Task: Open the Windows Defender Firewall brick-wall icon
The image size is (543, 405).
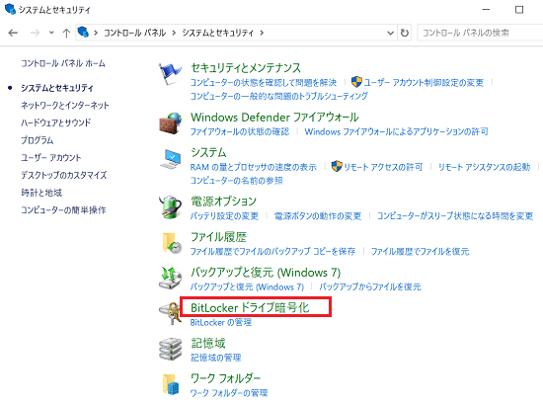Action: point(170,123)
